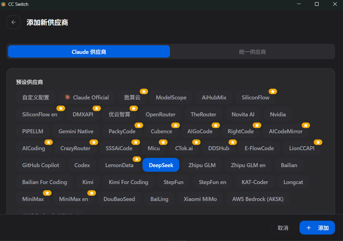The width and height of the screenshot is (343, 241).
Task: Select the 胜算云 provider preset
Action: click(132, 97)
